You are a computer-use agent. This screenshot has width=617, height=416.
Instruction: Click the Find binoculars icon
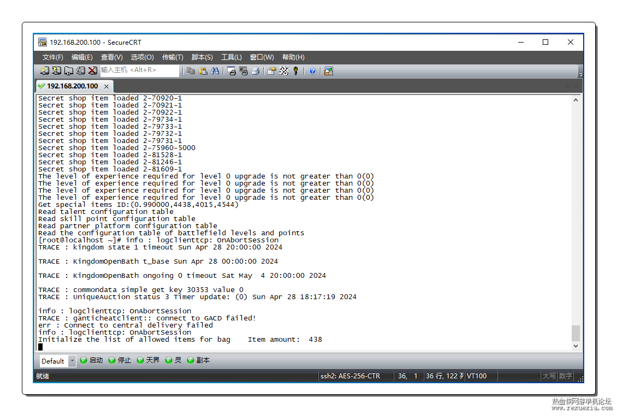click(215, 71)
